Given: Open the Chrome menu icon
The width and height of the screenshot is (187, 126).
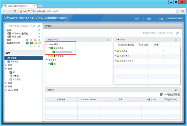Looking at the screenshot, I should pos(183,11).
